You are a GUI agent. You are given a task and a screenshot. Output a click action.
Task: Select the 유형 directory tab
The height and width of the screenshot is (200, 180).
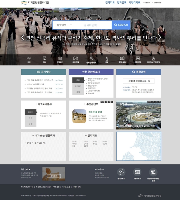(x=31, y=124)
